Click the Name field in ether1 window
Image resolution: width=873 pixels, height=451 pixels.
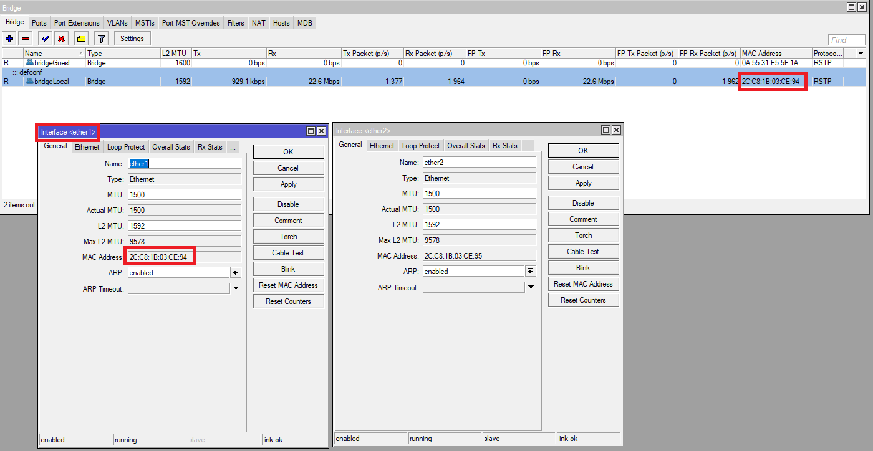(x=184, y=163)
